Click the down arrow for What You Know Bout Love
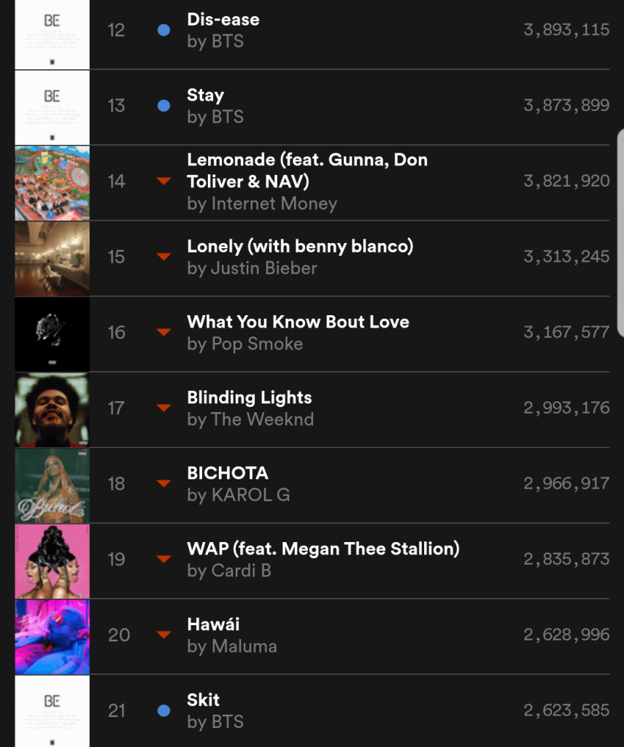Image resolution: width=624 pixels, height=747 pixels. pos(164,333)
